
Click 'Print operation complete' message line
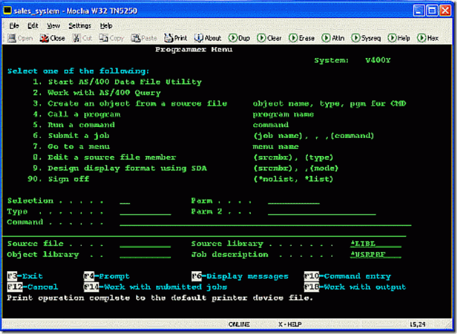click(x=160, y=298)
